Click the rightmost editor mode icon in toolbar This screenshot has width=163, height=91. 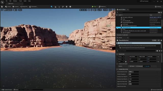[70, 7]
